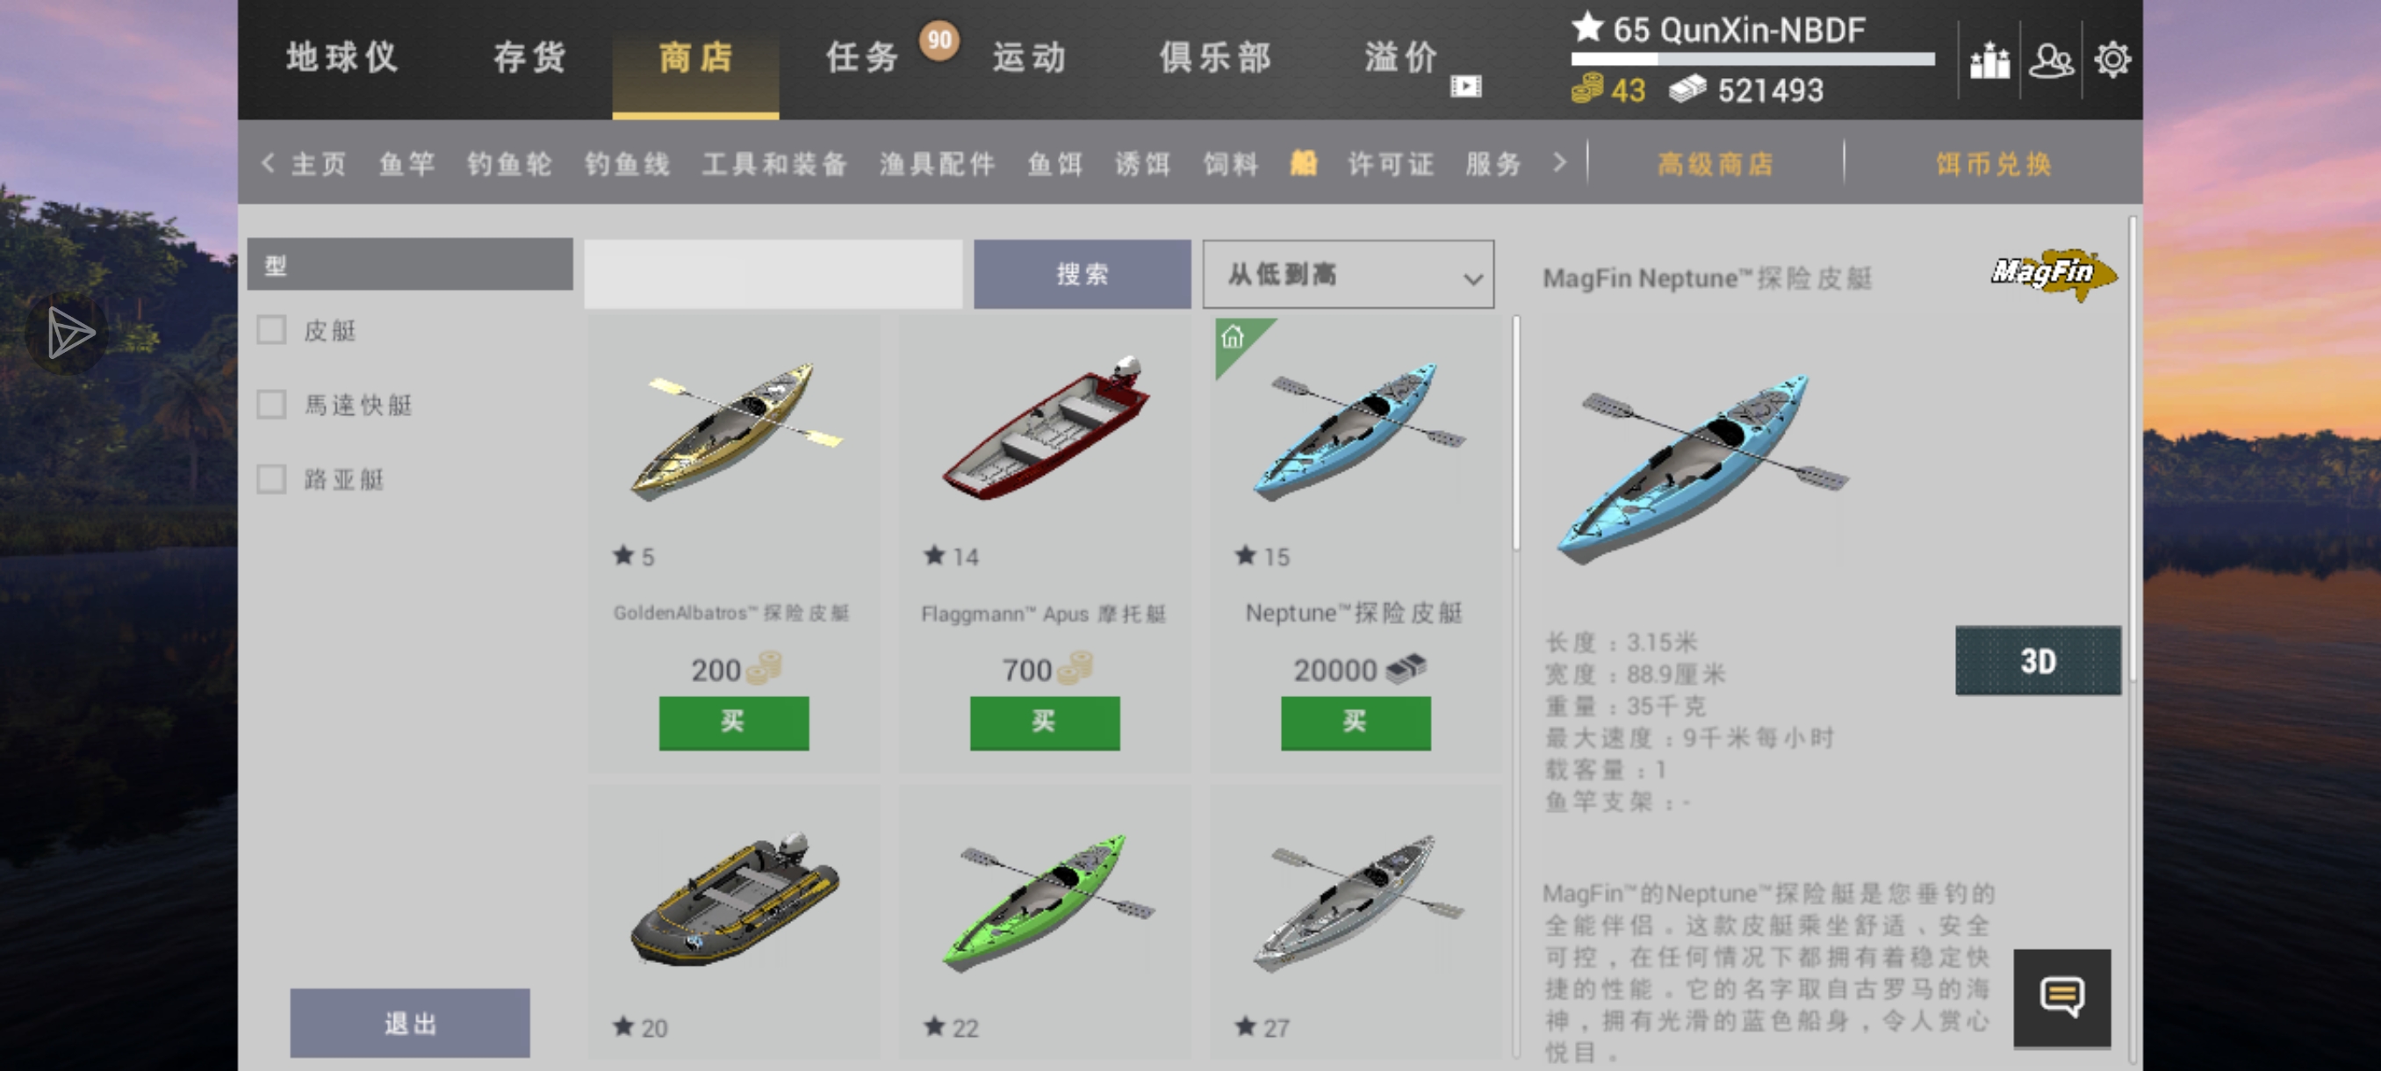Expand the 从低到高 sort dropdown

1348,275
